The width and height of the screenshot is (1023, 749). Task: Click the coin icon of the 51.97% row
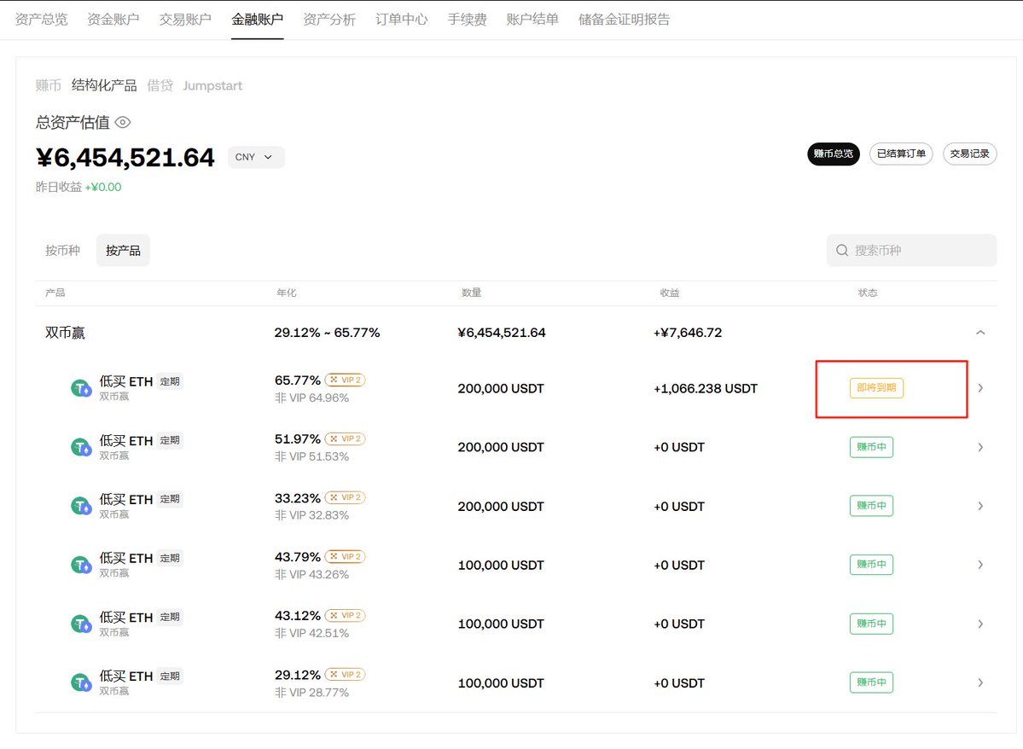(x=81, y=448)
